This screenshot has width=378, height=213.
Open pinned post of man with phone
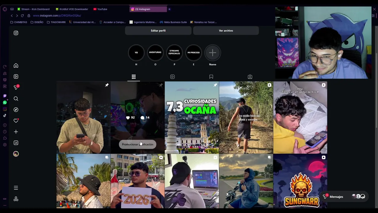pos(83,117)
